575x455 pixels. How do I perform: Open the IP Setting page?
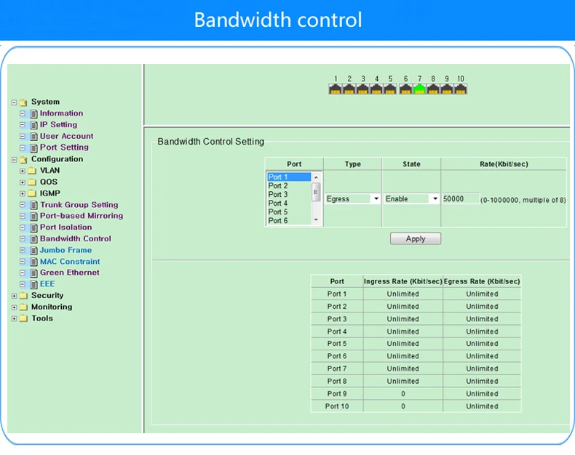point(59,124)
